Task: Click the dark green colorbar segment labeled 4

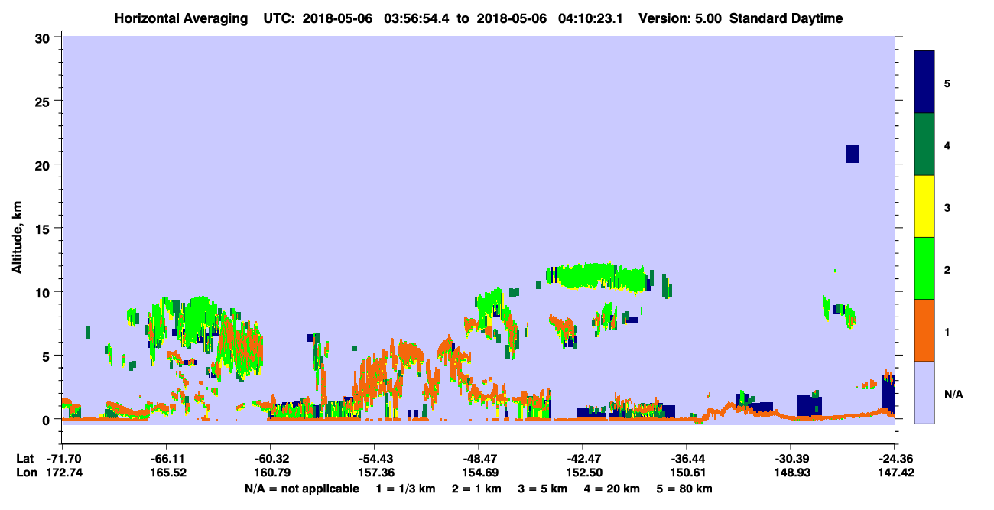Action: tap(924, 145)
